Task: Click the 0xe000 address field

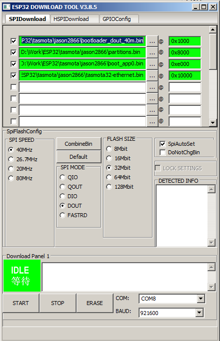Action: click(184, 64)
